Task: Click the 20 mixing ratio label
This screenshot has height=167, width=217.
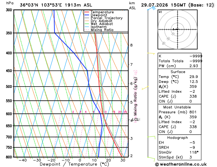Action: coord(120,112)
